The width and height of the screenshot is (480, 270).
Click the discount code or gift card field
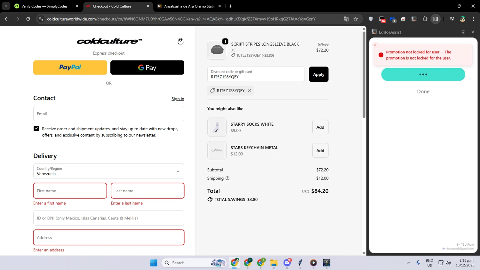tap(256, 74)
